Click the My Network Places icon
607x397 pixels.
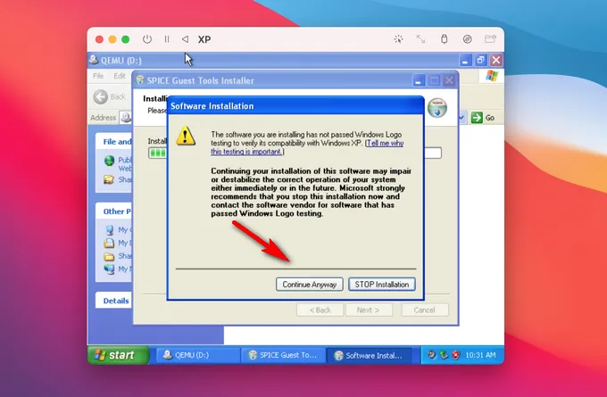coord(110,269)
